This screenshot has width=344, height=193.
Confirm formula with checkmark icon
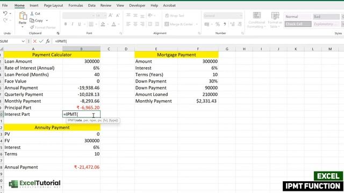point(41,41)
